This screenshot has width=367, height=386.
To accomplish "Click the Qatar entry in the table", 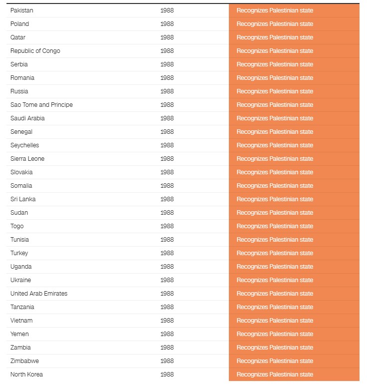I will tap(18, 37).
